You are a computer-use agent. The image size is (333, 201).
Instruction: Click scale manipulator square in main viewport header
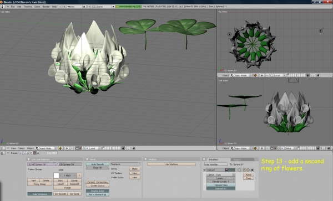click(87, 148)
